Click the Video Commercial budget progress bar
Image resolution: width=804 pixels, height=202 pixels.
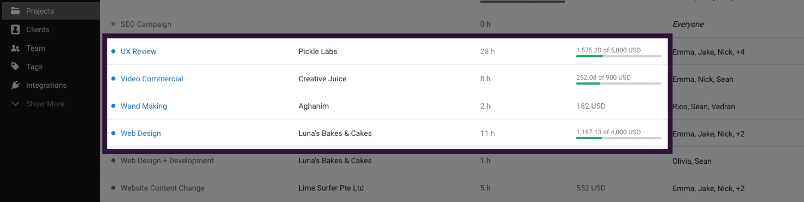pos(618,84)
